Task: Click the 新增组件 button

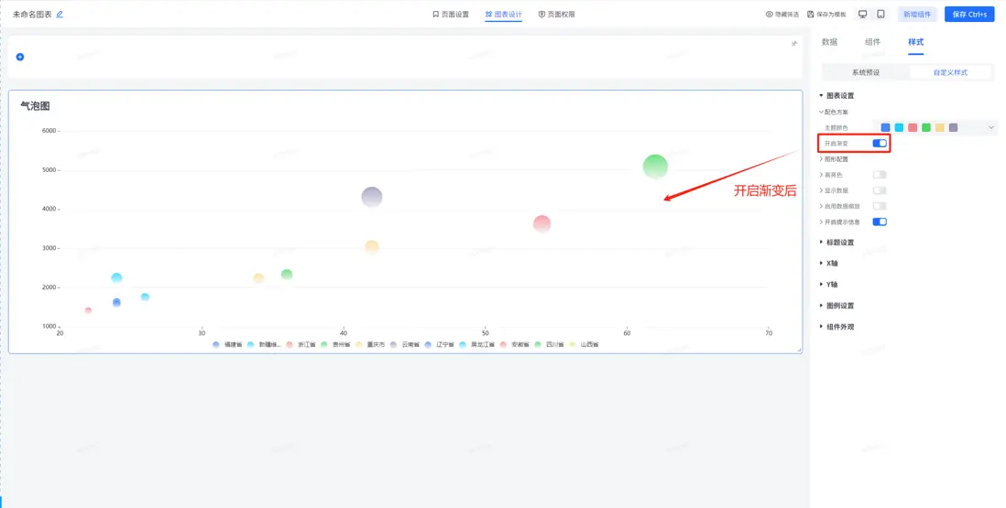Action: coord(917,14)
